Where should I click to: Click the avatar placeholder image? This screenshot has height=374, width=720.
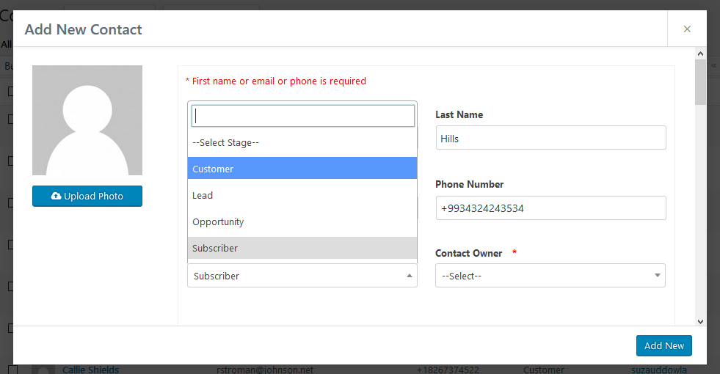[87, 120]
